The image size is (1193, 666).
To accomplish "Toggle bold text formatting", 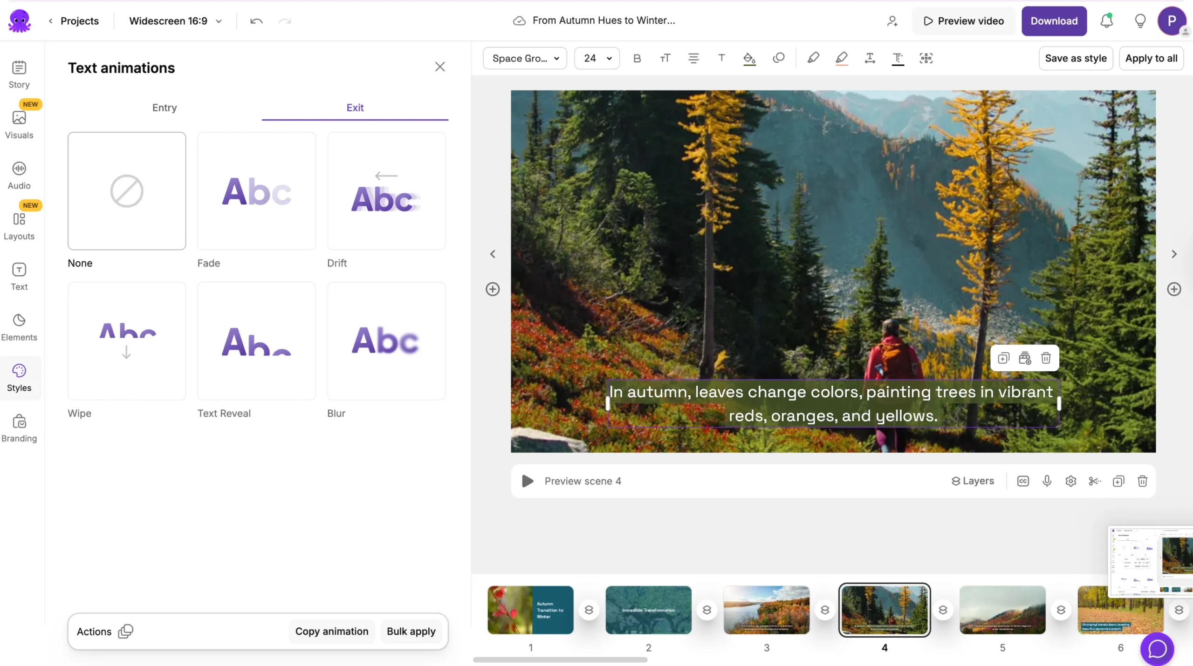I will pyautogui.click(x=637, y=58).
